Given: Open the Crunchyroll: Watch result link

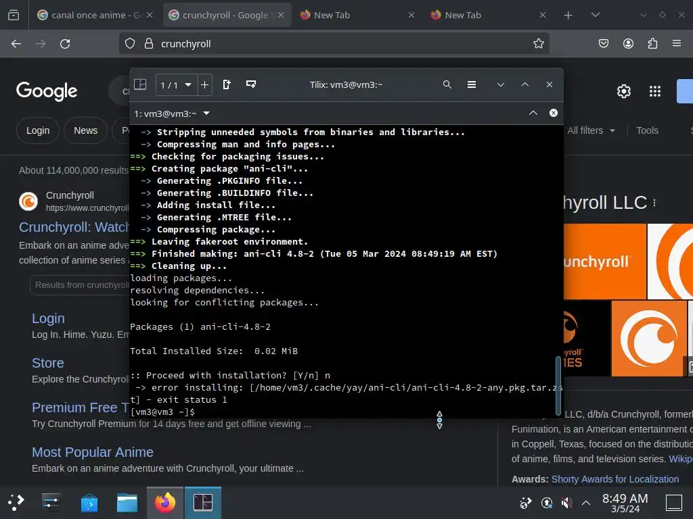Looking at the screenshot, I should click(x=74, y=227).
